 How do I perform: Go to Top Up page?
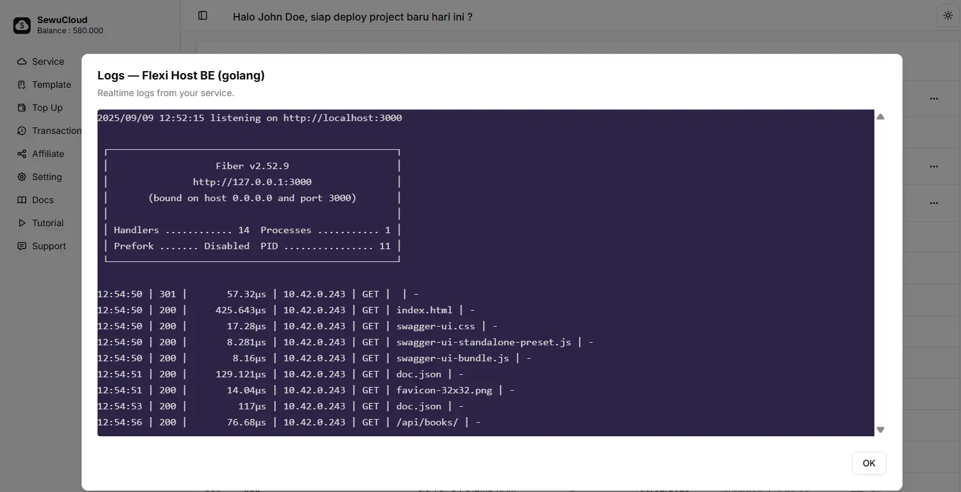point(47,108)
